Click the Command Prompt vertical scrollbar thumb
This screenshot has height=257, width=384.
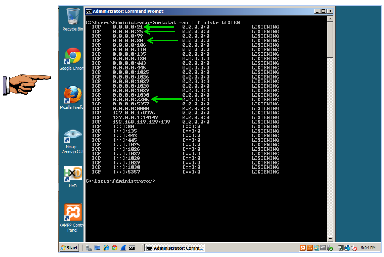(330, 40)
